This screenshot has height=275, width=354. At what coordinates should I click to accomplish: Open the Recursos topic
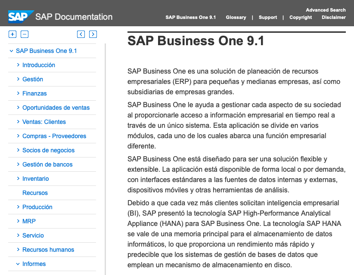pos(35,193)
